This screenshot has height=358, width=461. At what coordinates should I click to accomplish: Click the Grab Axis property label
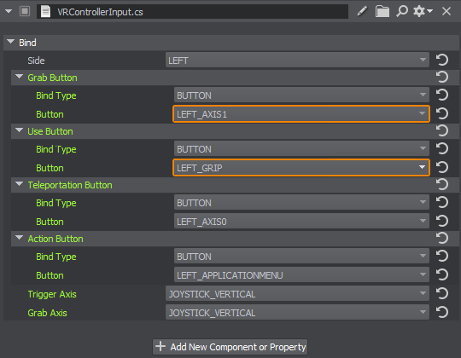pos(47,313)
